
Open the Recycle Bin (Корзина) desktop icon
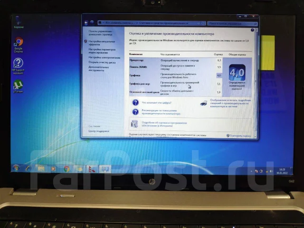[x=19, y=22]
